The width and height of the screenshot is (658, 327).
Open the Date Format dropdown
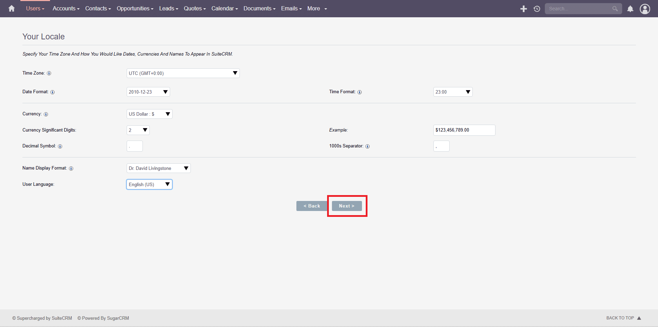point(148,92)
